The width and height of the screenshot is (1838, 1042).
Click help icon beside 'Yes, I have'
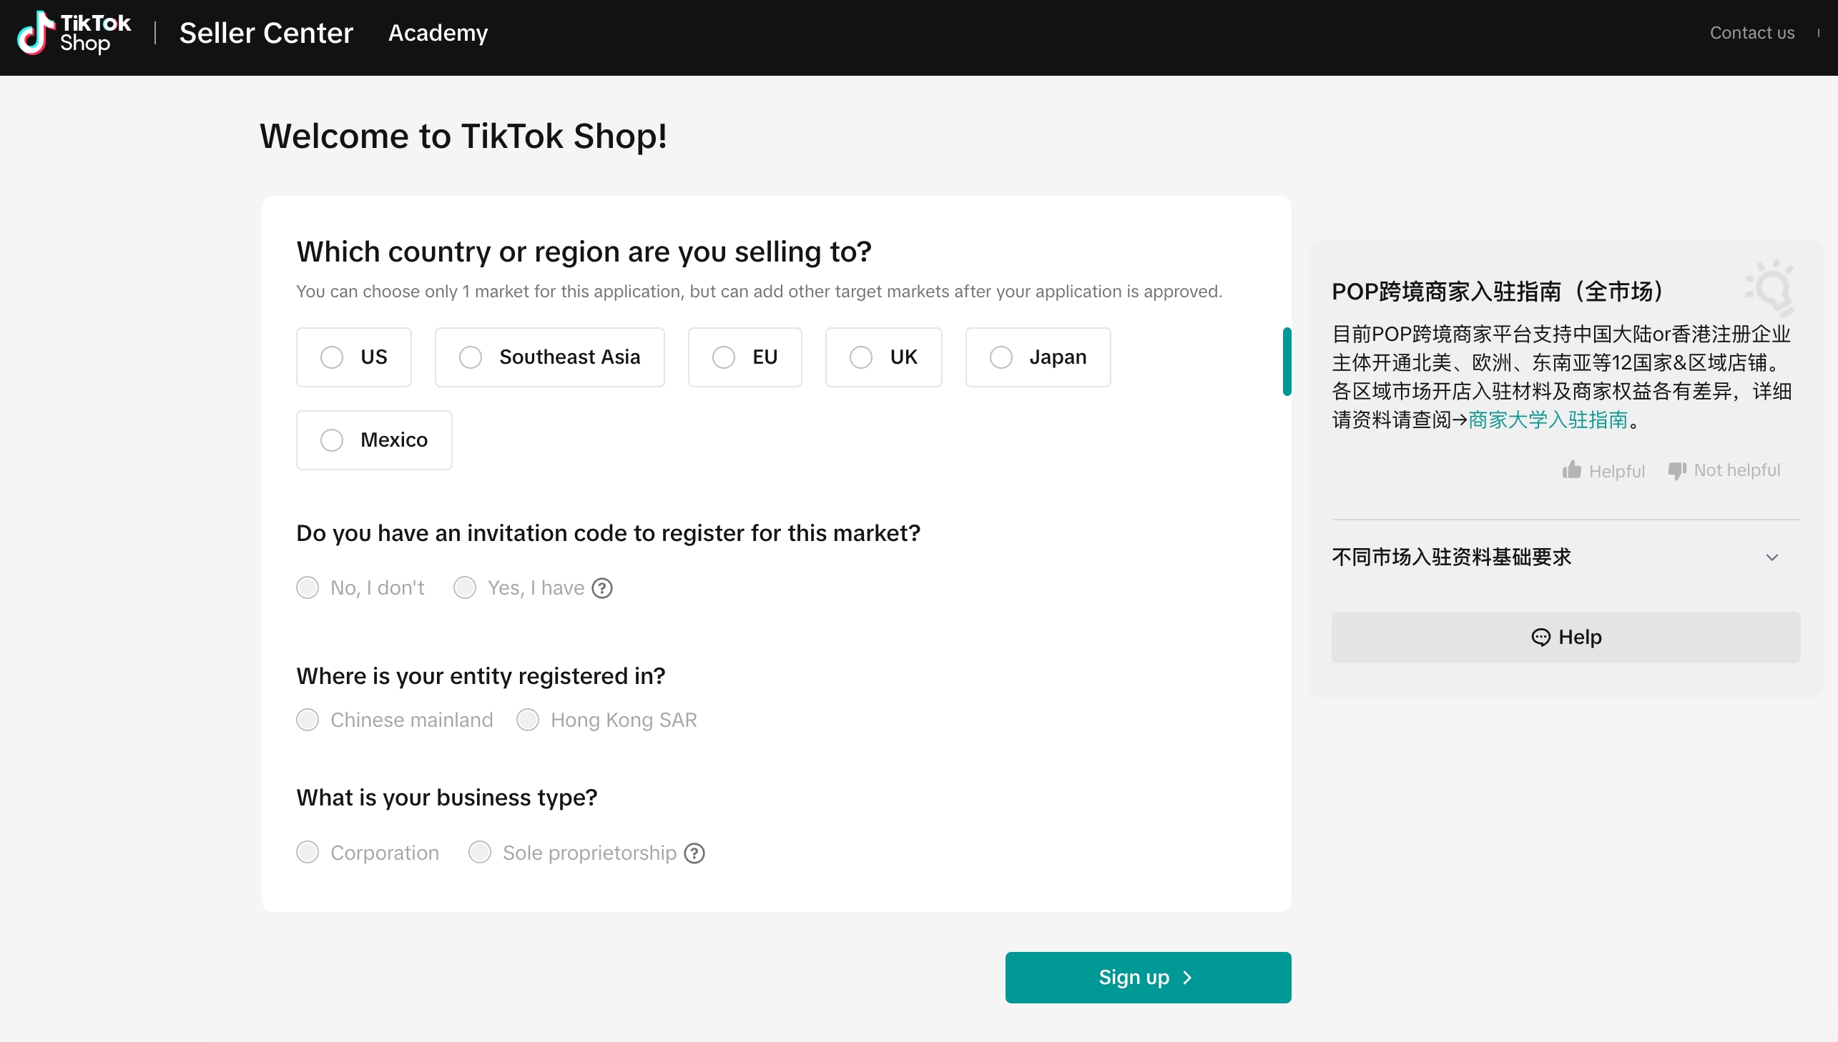[x=602, y=588]
